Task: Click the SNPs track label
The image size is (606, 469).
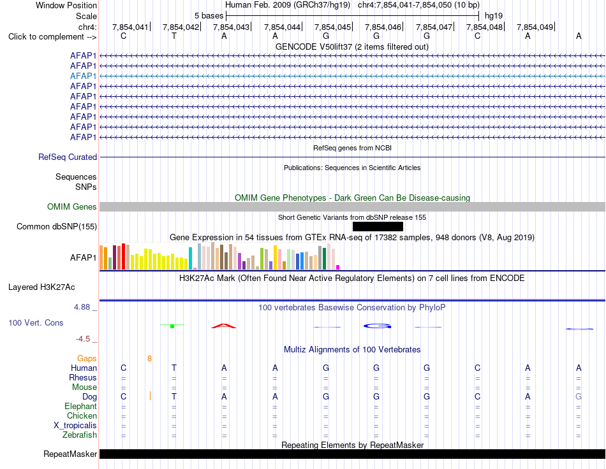Action: 86,187
